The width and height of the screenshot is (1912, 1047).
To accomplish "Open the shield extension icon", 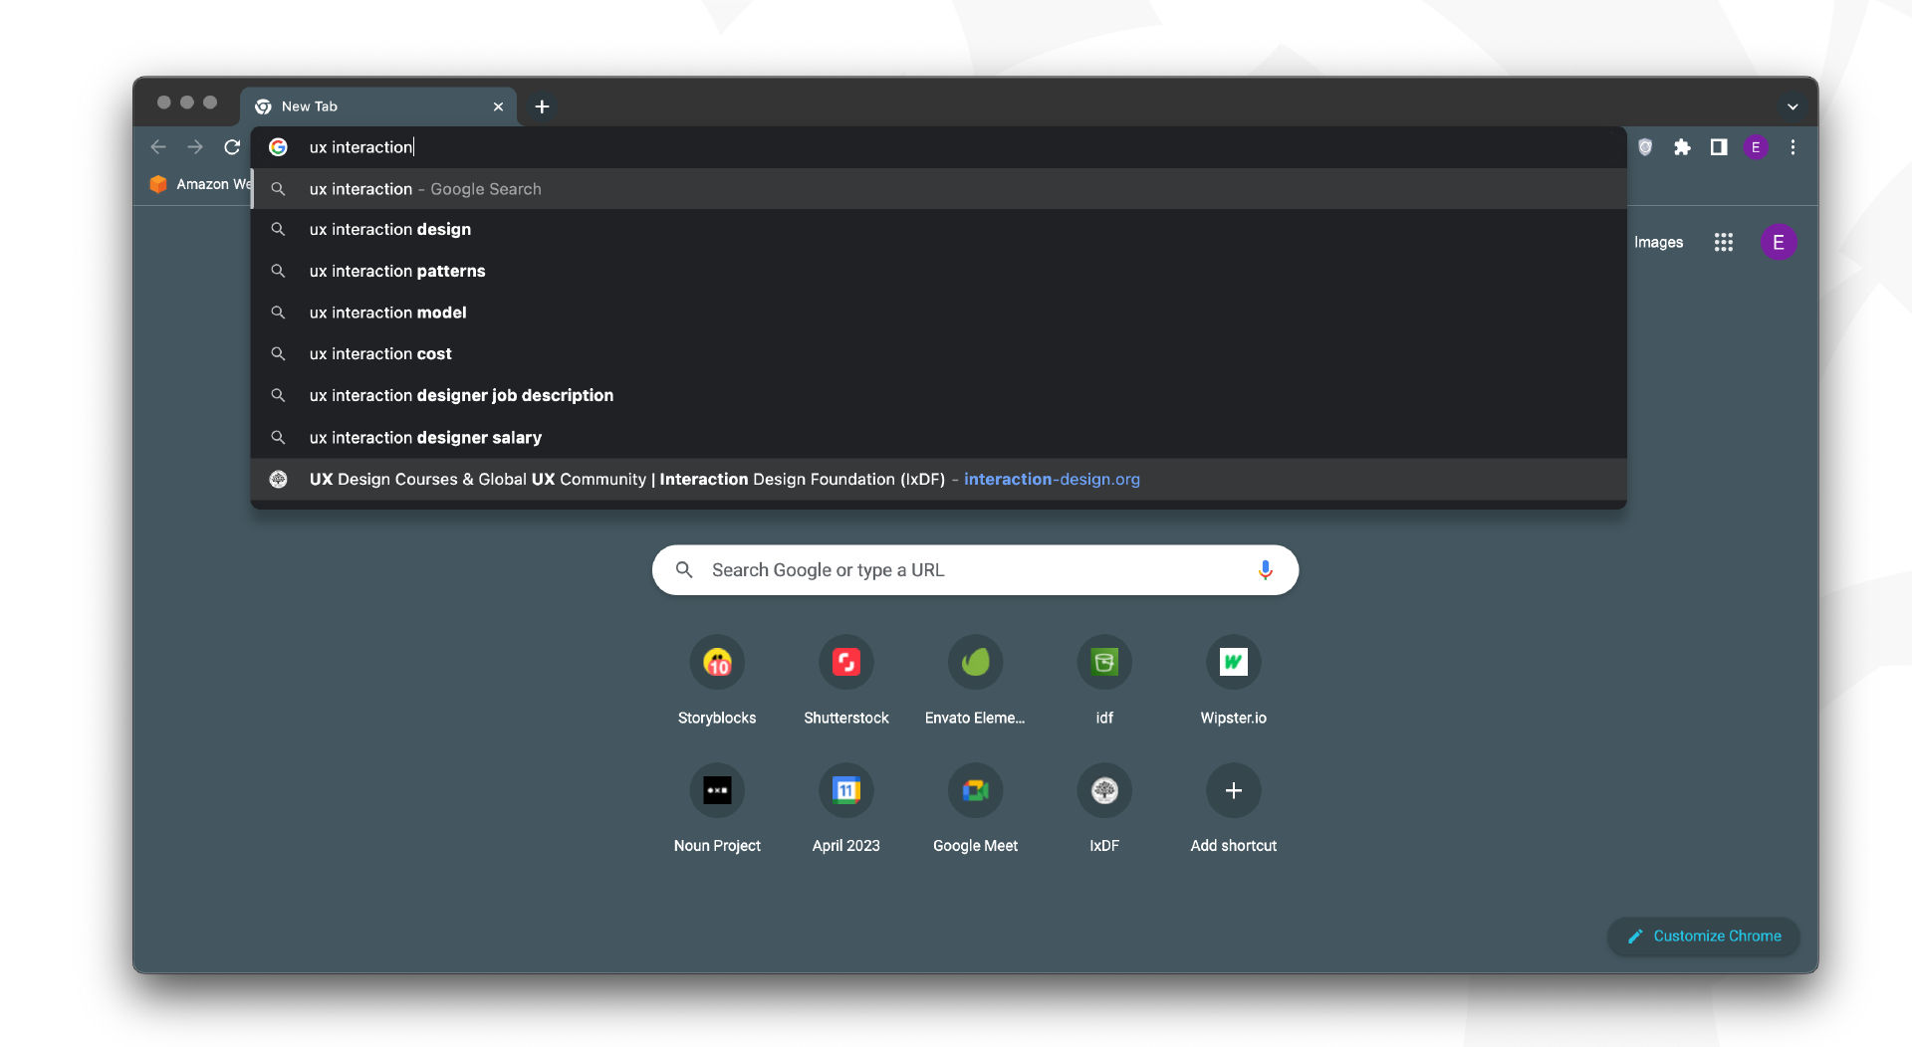I will 1645,147.
